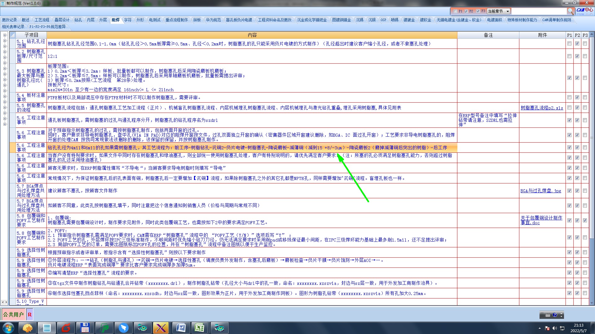Click the search text input field
The width and height of the screenshot is (595, 334).
539,11
